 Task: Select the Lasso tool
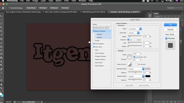(1, 23)
